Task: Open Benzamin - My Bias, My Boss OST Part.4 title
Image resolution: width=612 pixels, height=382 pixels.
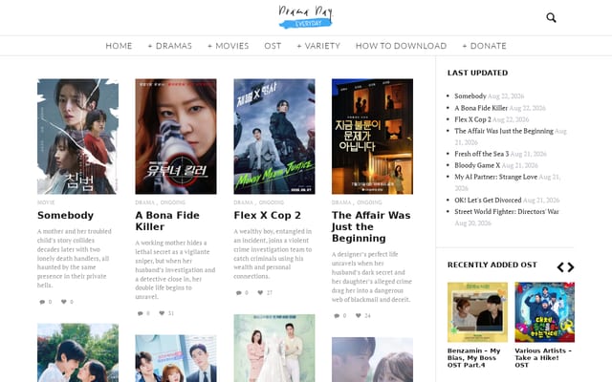Action: [x=474, y=358]
